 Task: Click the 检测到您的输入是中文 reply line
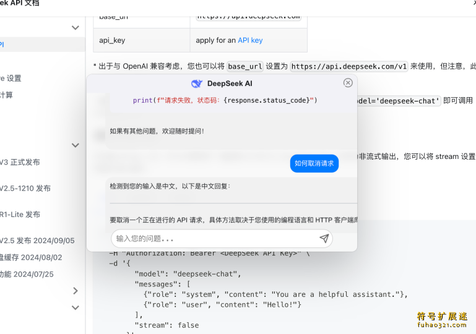pos(170,186)
